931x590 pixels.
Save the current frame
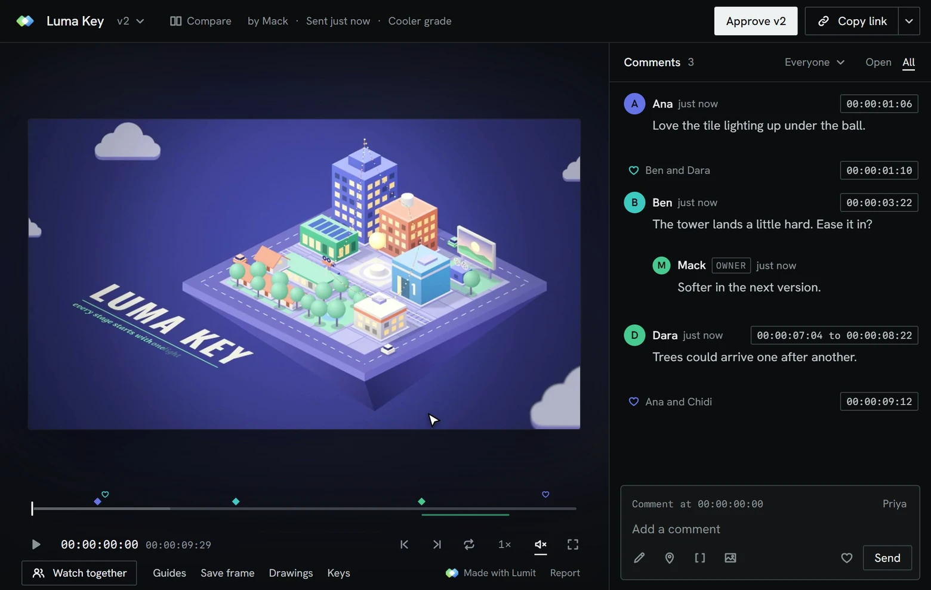[227, 573]
